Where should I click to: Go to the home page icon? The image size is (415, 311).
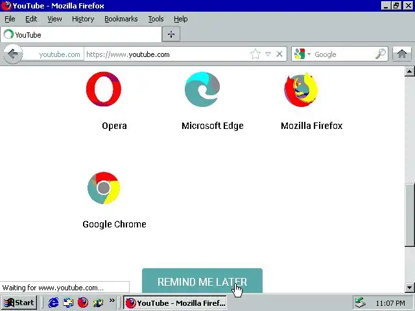402,54
